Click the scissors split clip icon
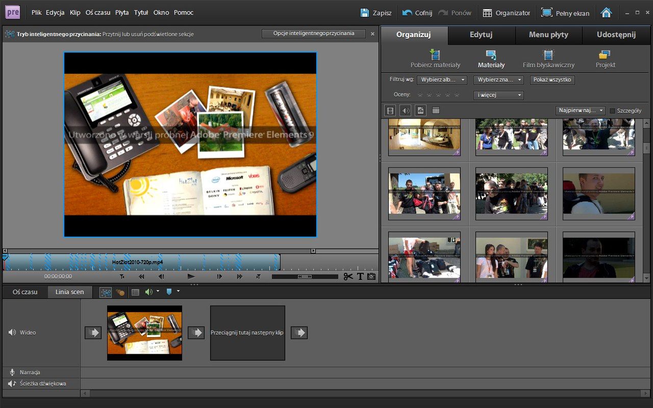 coord(348,276)
